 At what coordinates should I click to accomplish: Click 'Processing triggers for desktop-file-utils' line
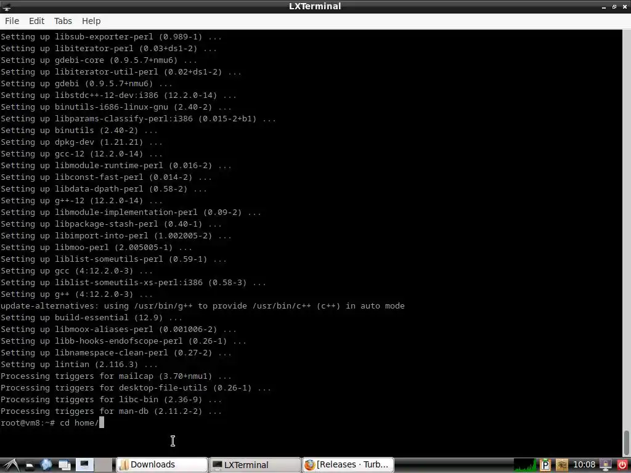pyautogui.click(x=136, y=388)
